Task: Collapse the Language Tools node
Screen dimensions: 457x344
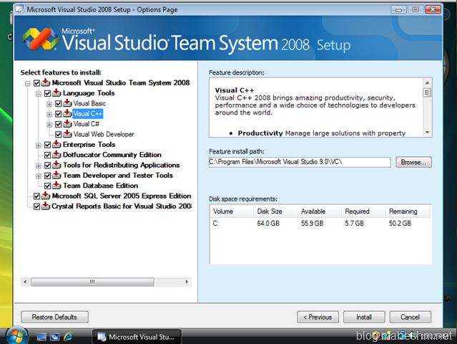Action: click(x=38, y=94)
